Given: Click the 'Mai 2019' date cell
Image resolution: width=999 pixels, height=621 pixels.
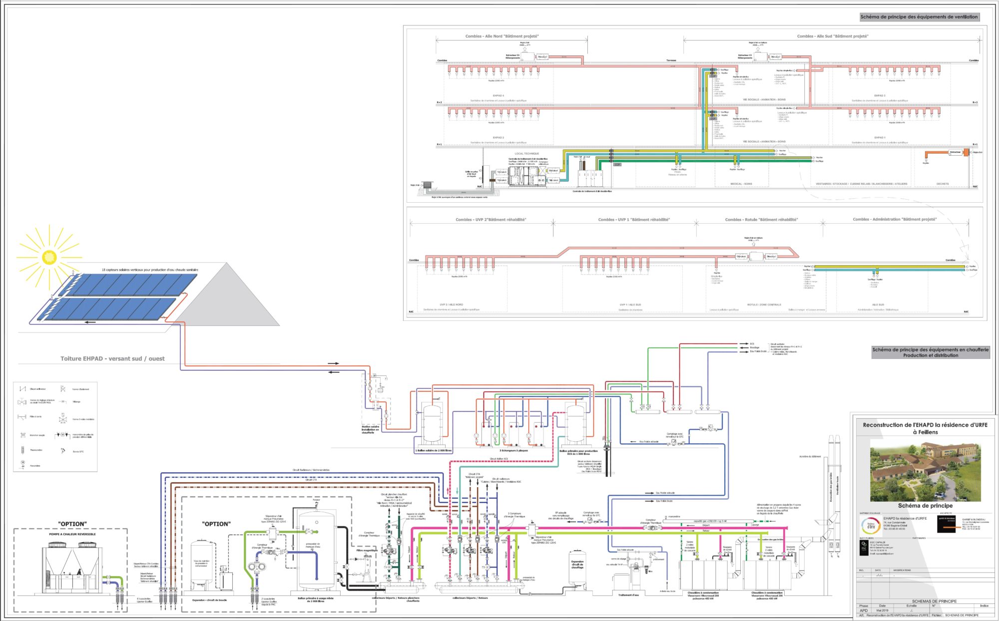Looking at the screenshot, I should 882,611.
